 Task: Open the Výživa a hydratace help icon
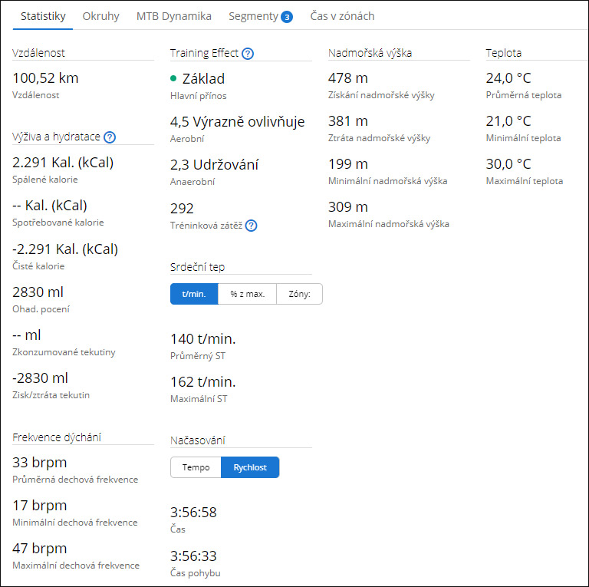[110, 137]
